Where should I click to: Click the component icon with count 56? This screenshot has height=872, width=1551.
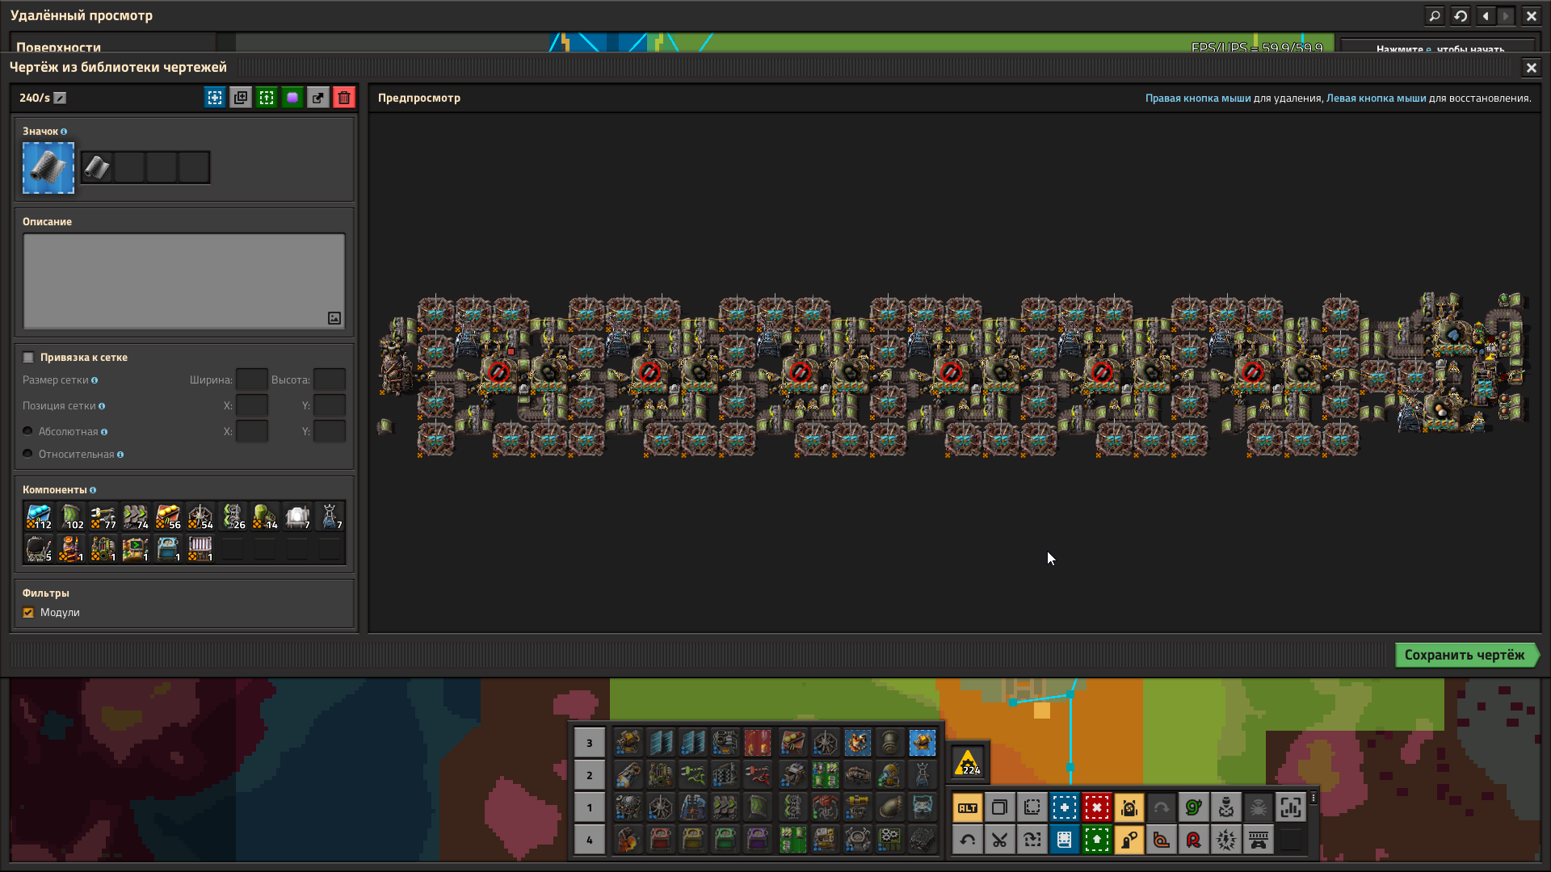168,517
